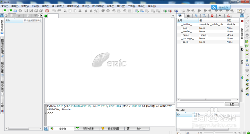Image resolution: width=250 pixels, height=134 pixels.
Task: Toggle the bottom sidebar filter funnel button
Action: (x=46, y=128)
